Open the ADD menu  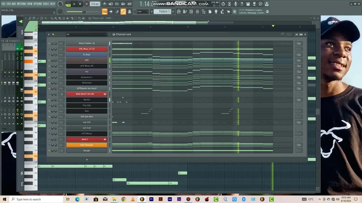point(14,4)
